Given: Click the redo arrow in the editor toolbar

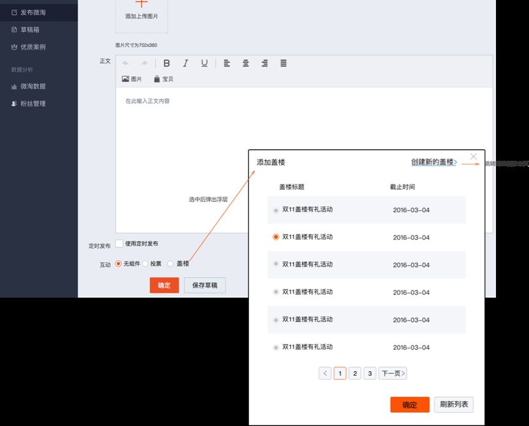Looking at the screenshot, I should (144, 63).
